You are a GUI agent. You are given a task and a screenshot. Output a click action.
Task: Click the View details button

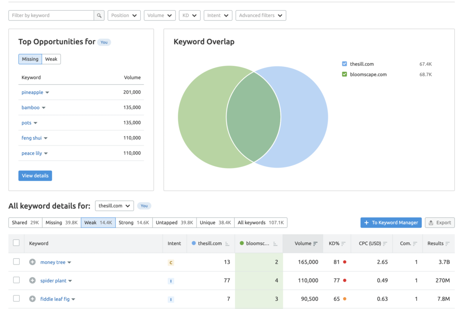(35, 176)
